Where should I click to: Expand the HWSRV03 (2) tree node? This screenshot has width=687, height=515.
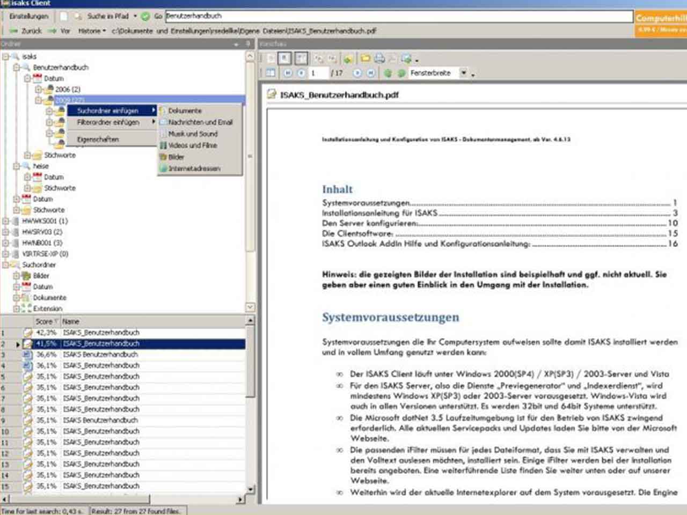pyautogui.click(x=5, y=232)
